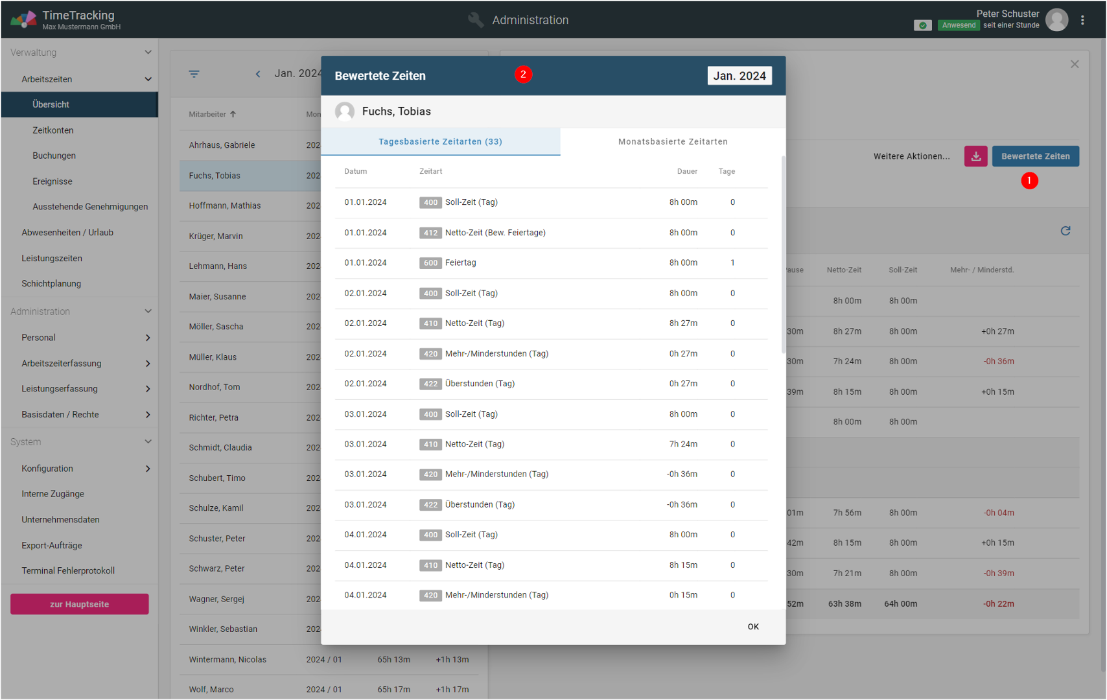
Task: Switch to Monatsbasierte Zeitarten tab
Action: [672, 142]
